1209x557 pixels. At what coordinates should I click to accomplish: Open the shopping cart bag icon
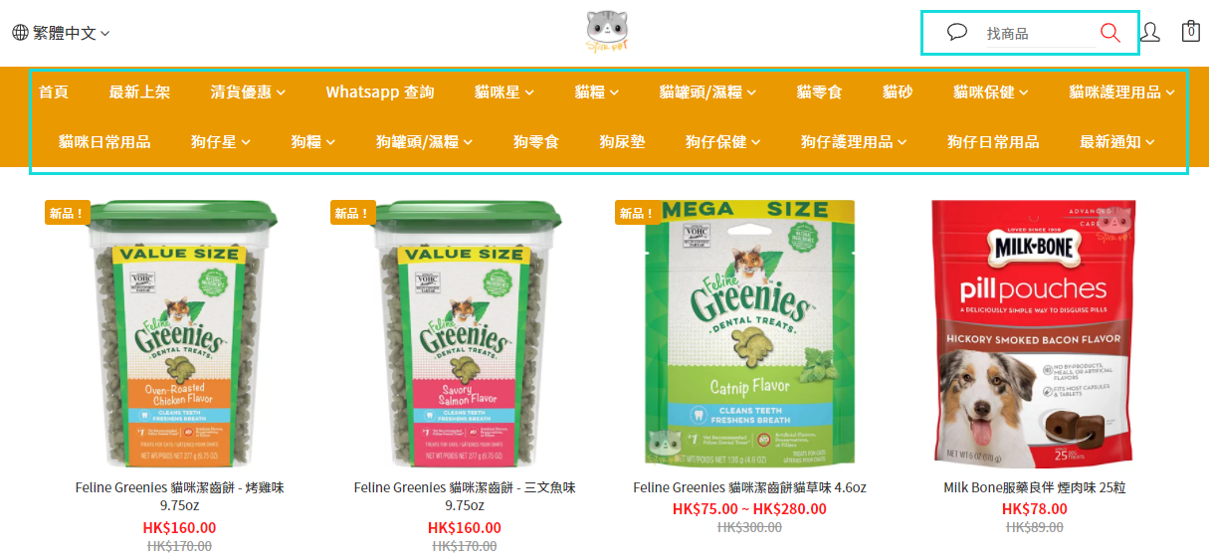pos(1190,31)
